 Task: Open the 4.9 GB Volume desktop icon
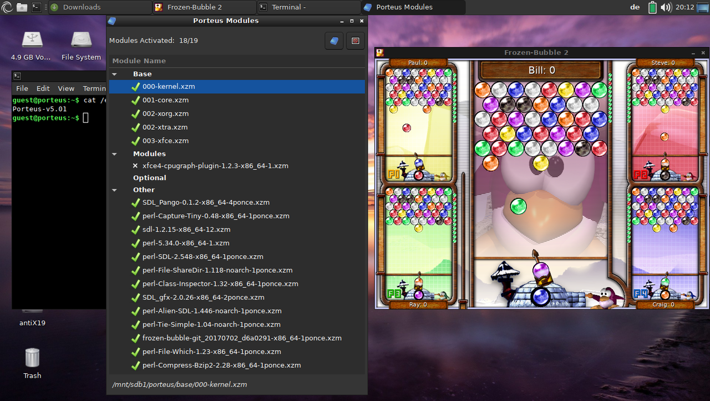click(31, 45)
